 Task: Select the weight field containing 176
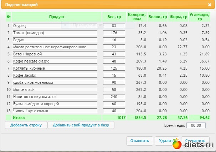tap(114, 33)
